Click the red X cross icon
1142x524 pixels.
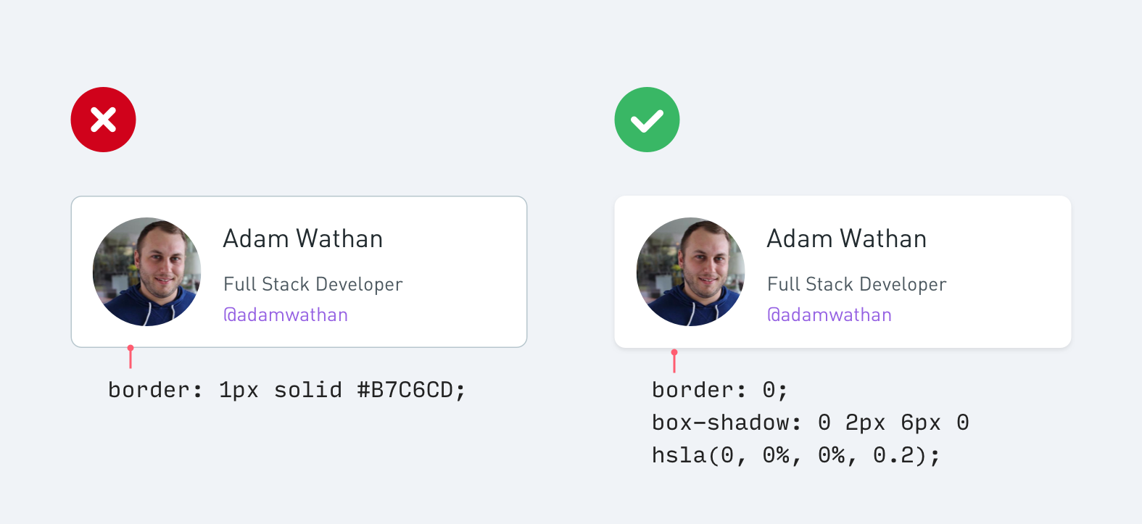[103, 120]
